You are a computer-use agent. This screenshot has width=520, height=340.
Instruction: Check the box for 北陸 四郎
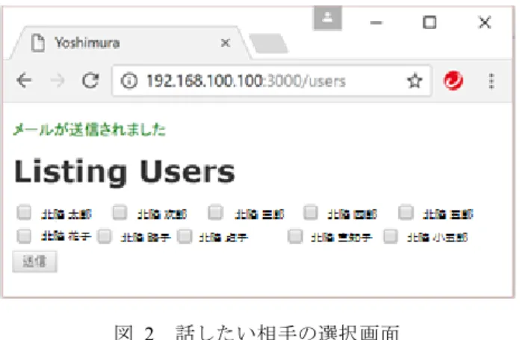[311, 212]
